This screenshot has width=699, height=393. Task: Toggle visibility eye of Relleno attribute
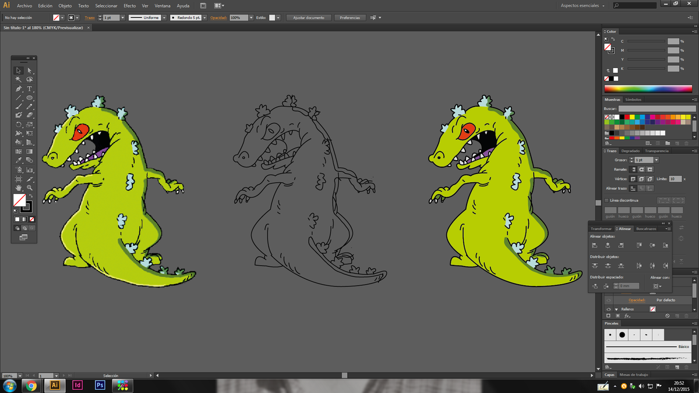[608, 309]
